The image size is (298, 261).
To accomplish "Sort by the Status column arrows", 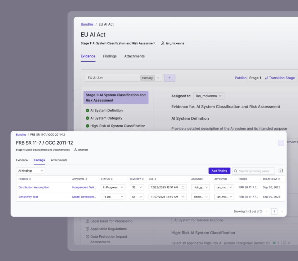I will click(111, 179).
